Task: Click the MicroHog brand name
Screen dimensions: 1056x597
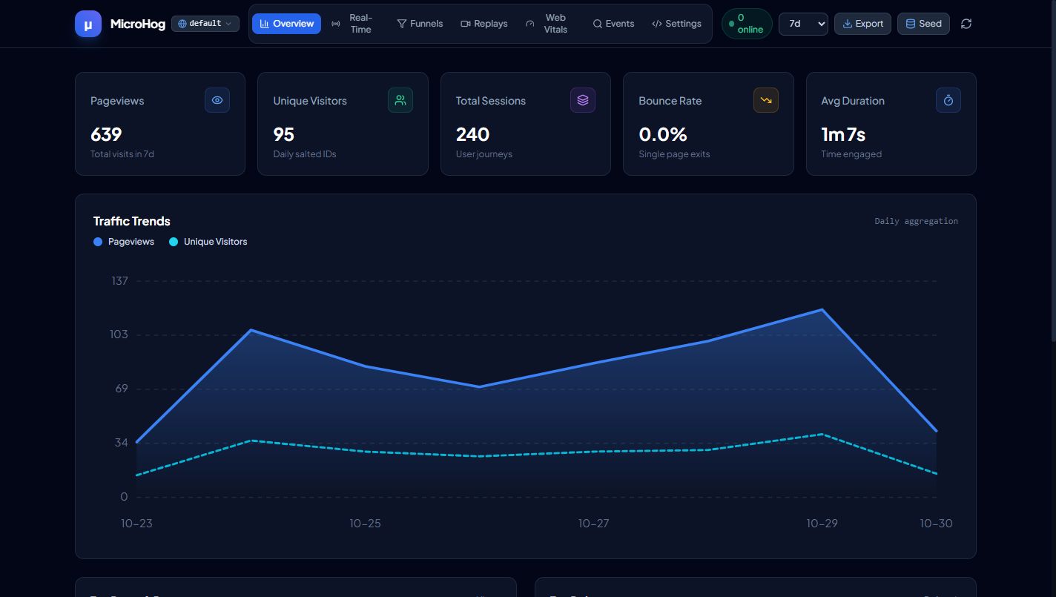Action: (x=138, y=24)
